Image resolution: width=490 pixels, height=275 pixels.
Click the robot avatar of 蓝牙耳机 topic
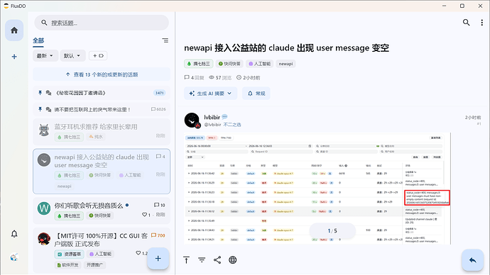tap(44, 130)
